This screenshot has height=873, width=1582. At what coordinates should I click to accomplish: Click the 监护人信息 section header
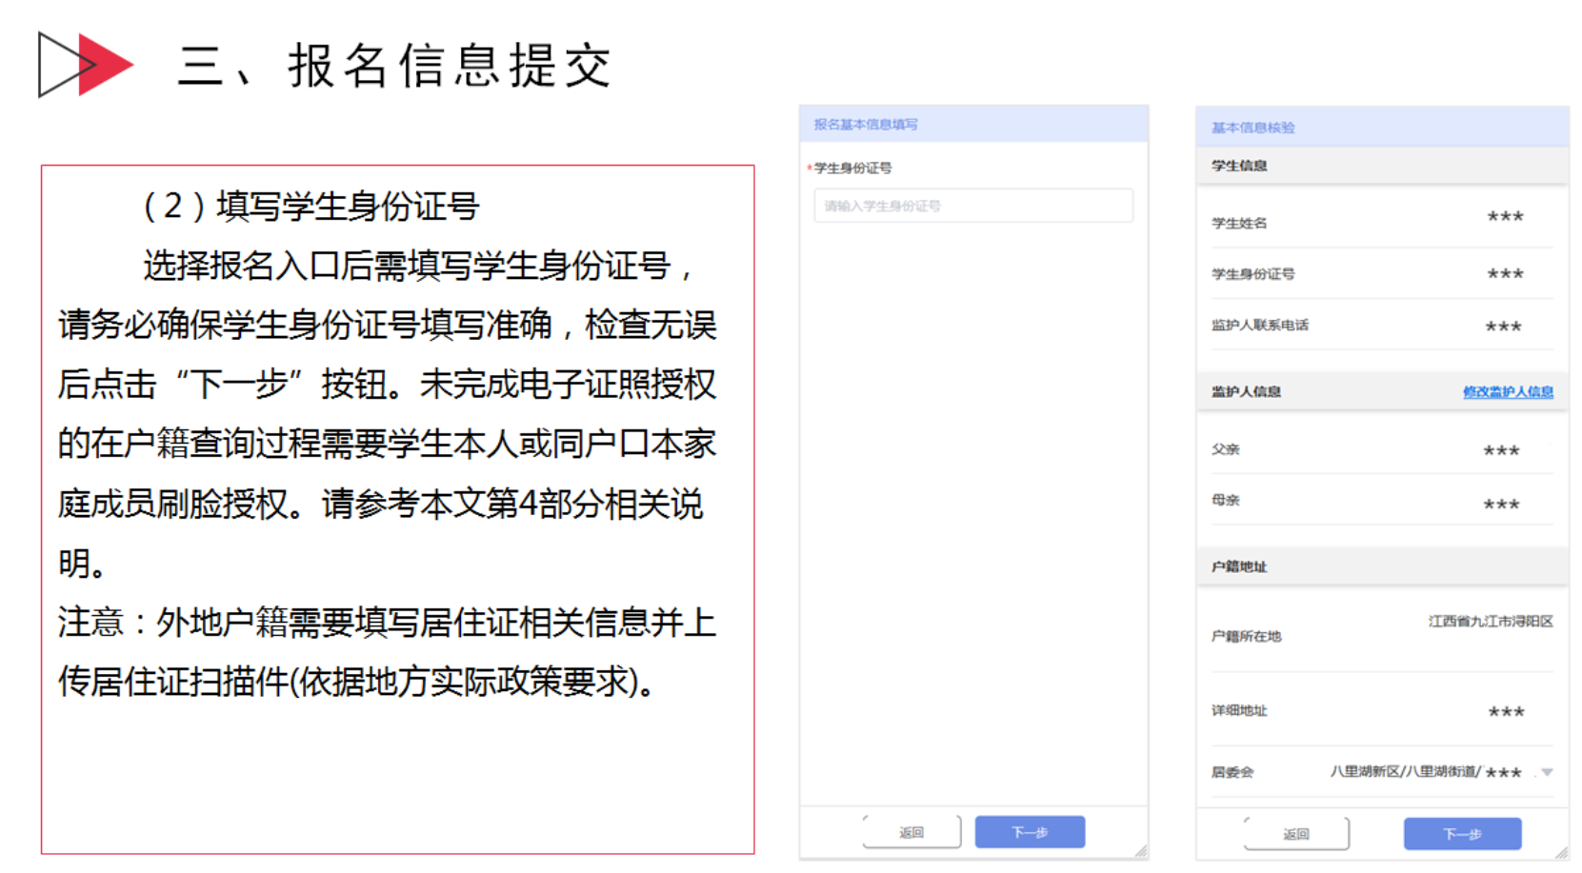[1246, 391]
